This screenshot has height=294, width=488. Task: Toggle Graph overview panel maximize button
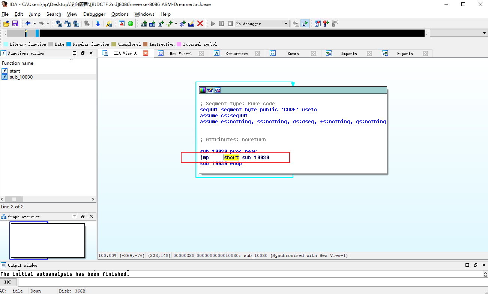click(x=74, y=217)
